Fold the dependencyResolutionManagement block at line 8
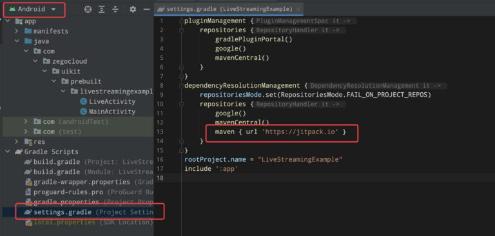This screenshot has width=495, height=236. pyautogui.click(x=181, y=86)
